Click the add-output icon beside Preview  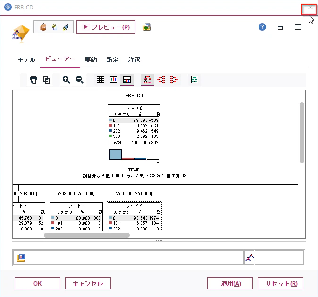tap(147, 27)
